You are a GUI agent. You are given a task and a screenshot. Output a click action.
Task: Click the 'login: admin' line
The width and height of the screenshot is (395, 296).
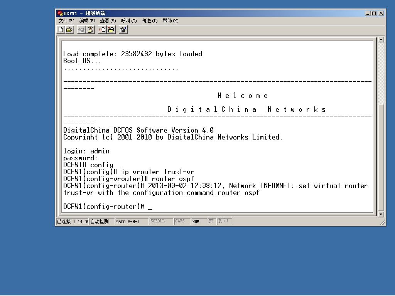tap(86, 151)
